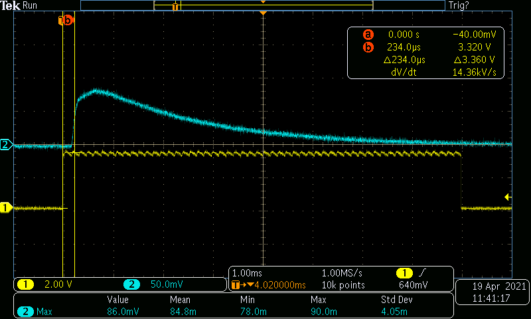Click the 10k points record length
The image size is (531, 319).
tap(343, 285)
